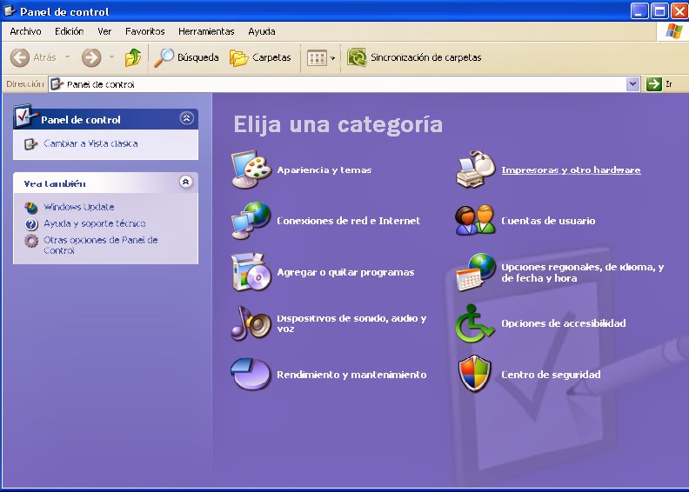
Task: Open the Apariencia y temas category icon
Action: coord(251,170)
